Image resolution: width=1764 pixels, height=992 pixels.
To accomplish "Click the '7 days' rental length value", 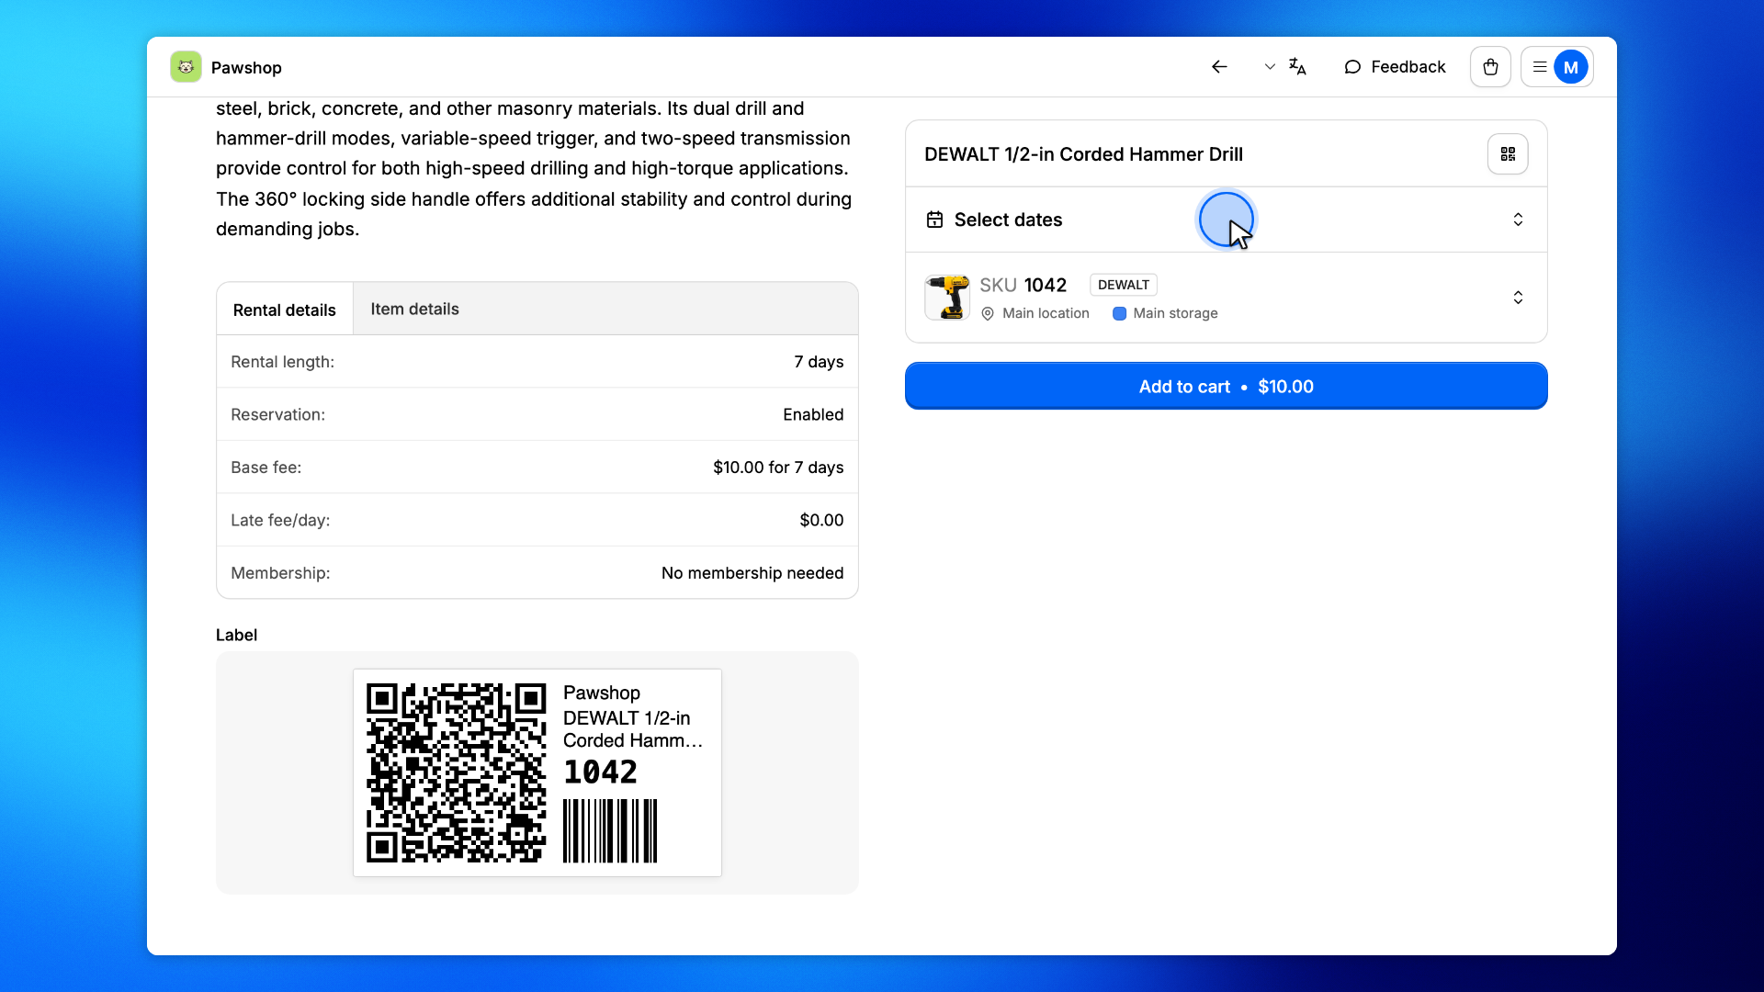I will (x=819, y=362).
